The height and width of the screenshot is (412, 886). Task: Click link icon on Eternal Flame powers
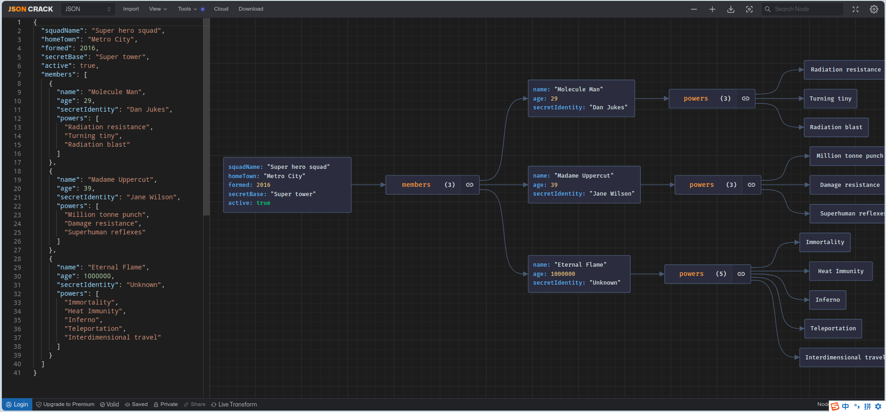tap(741, 274)
